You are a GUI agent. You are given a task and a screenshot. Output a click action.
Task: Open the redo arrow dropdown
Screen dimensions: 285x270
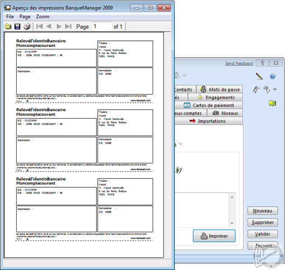coord(275,90)
